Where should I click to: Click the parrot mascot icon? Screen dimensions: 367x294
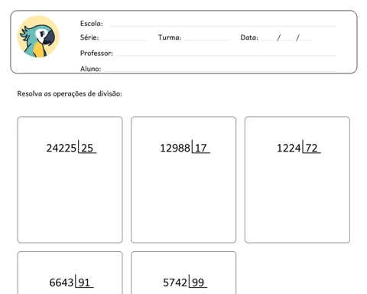click(x=38, y=37)
